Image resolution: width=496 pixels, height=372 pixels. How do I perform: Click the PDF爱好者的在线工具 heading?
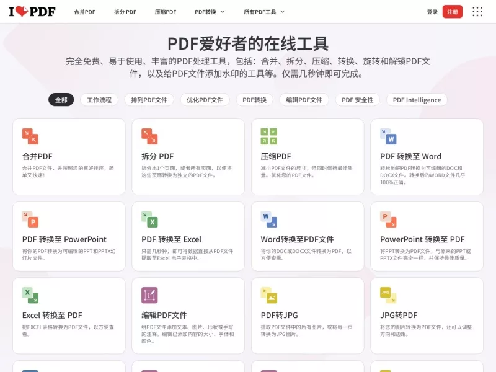248,43
